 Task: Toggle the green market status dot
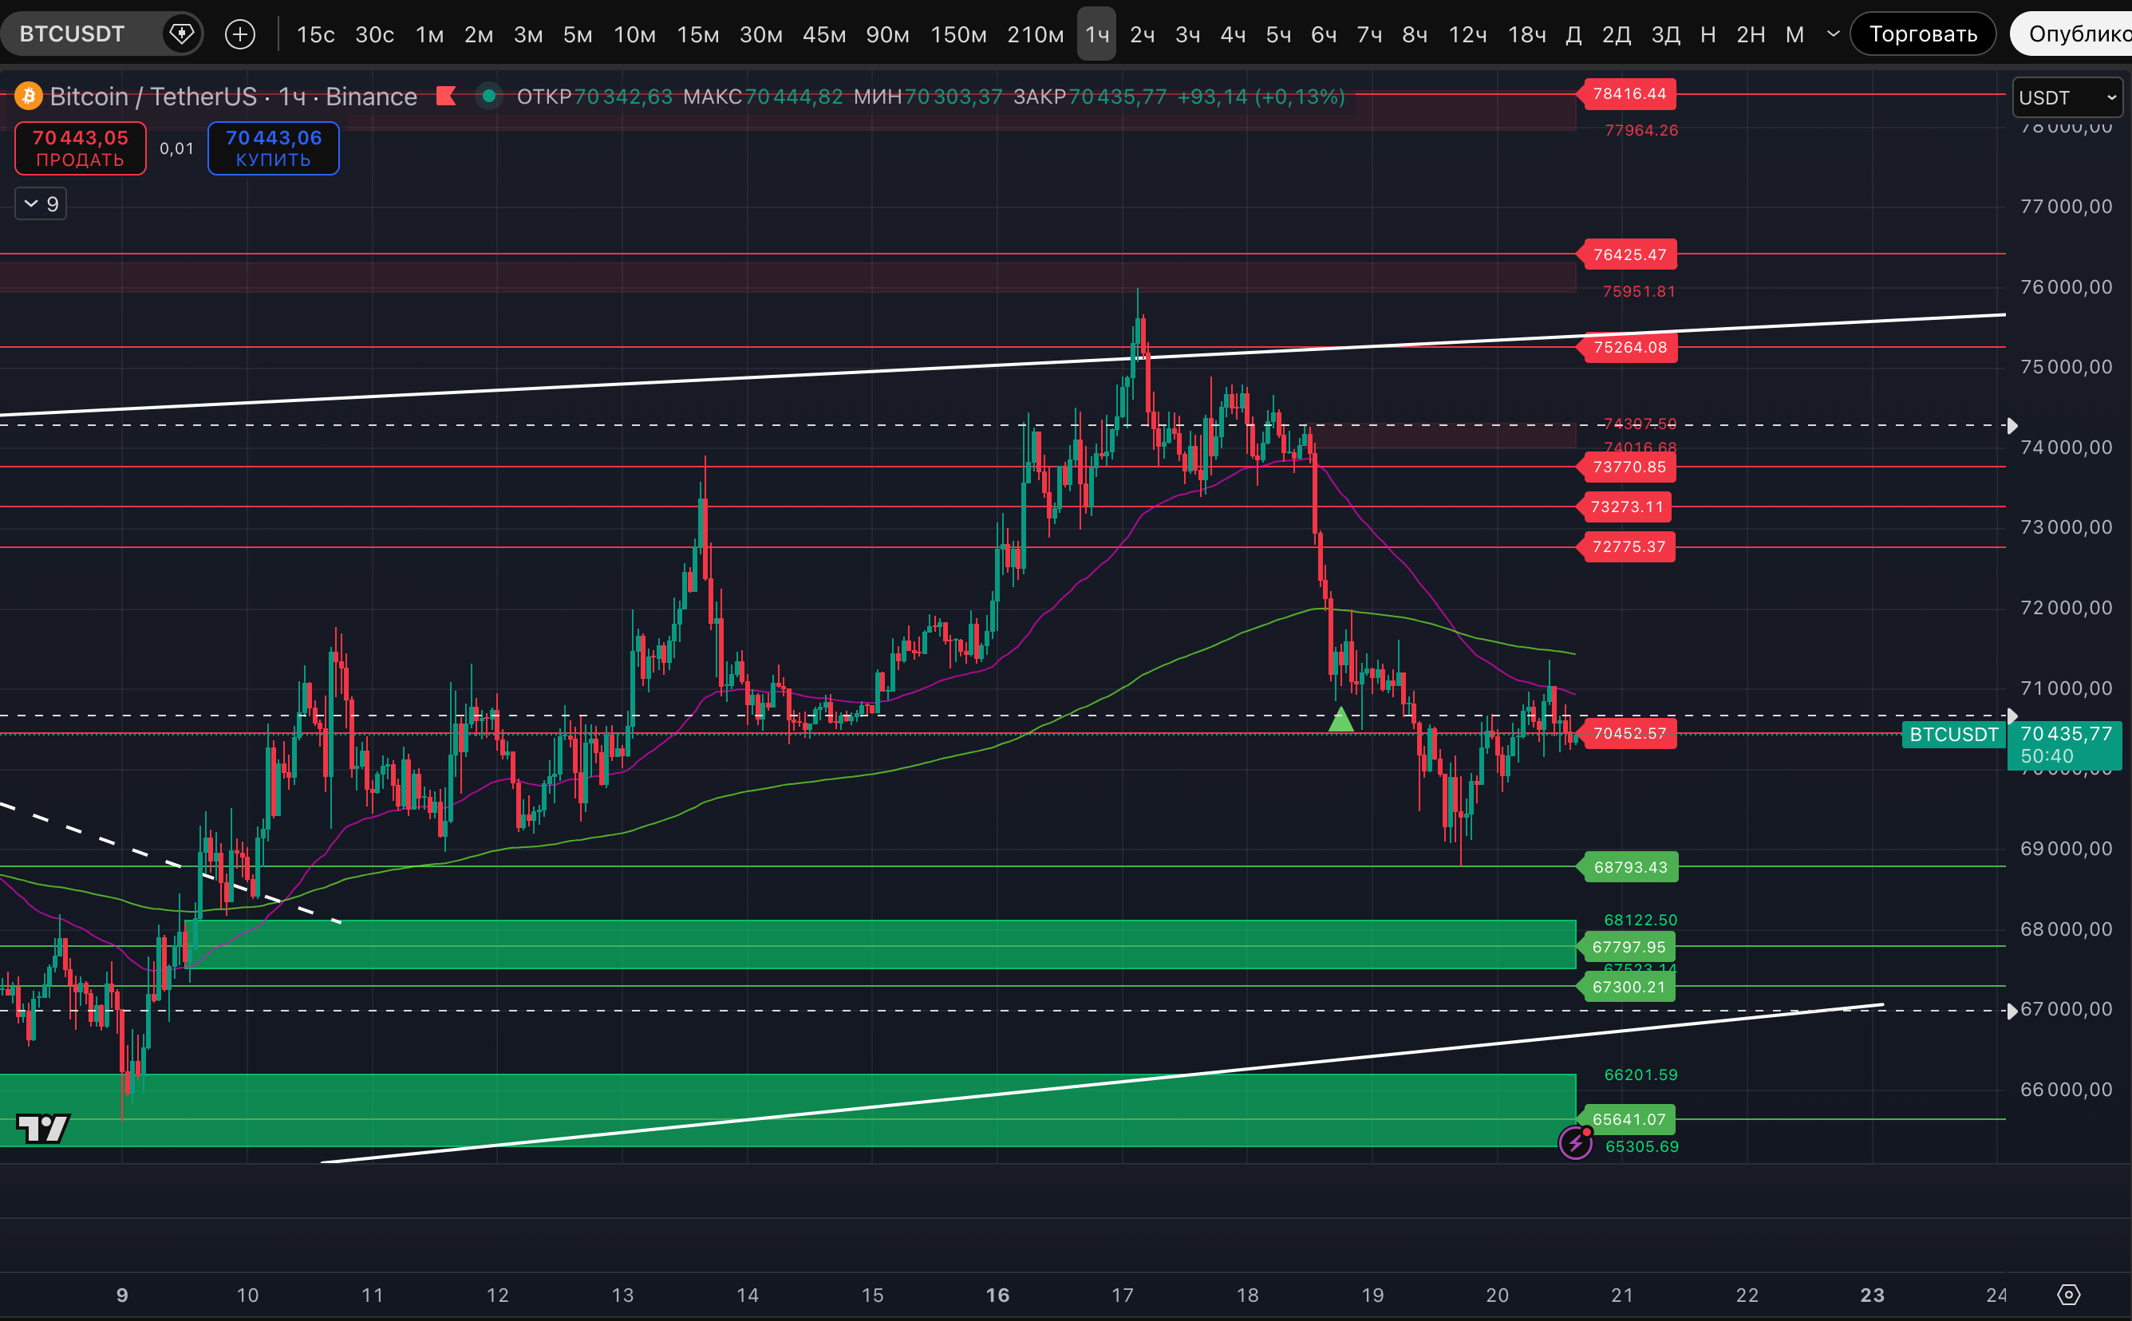pos(489,96)
